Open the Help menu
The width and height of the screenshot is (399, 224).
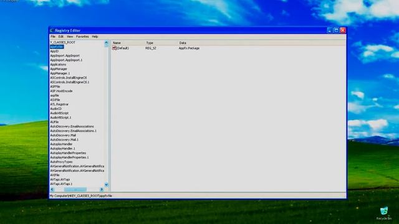(95, 37)
